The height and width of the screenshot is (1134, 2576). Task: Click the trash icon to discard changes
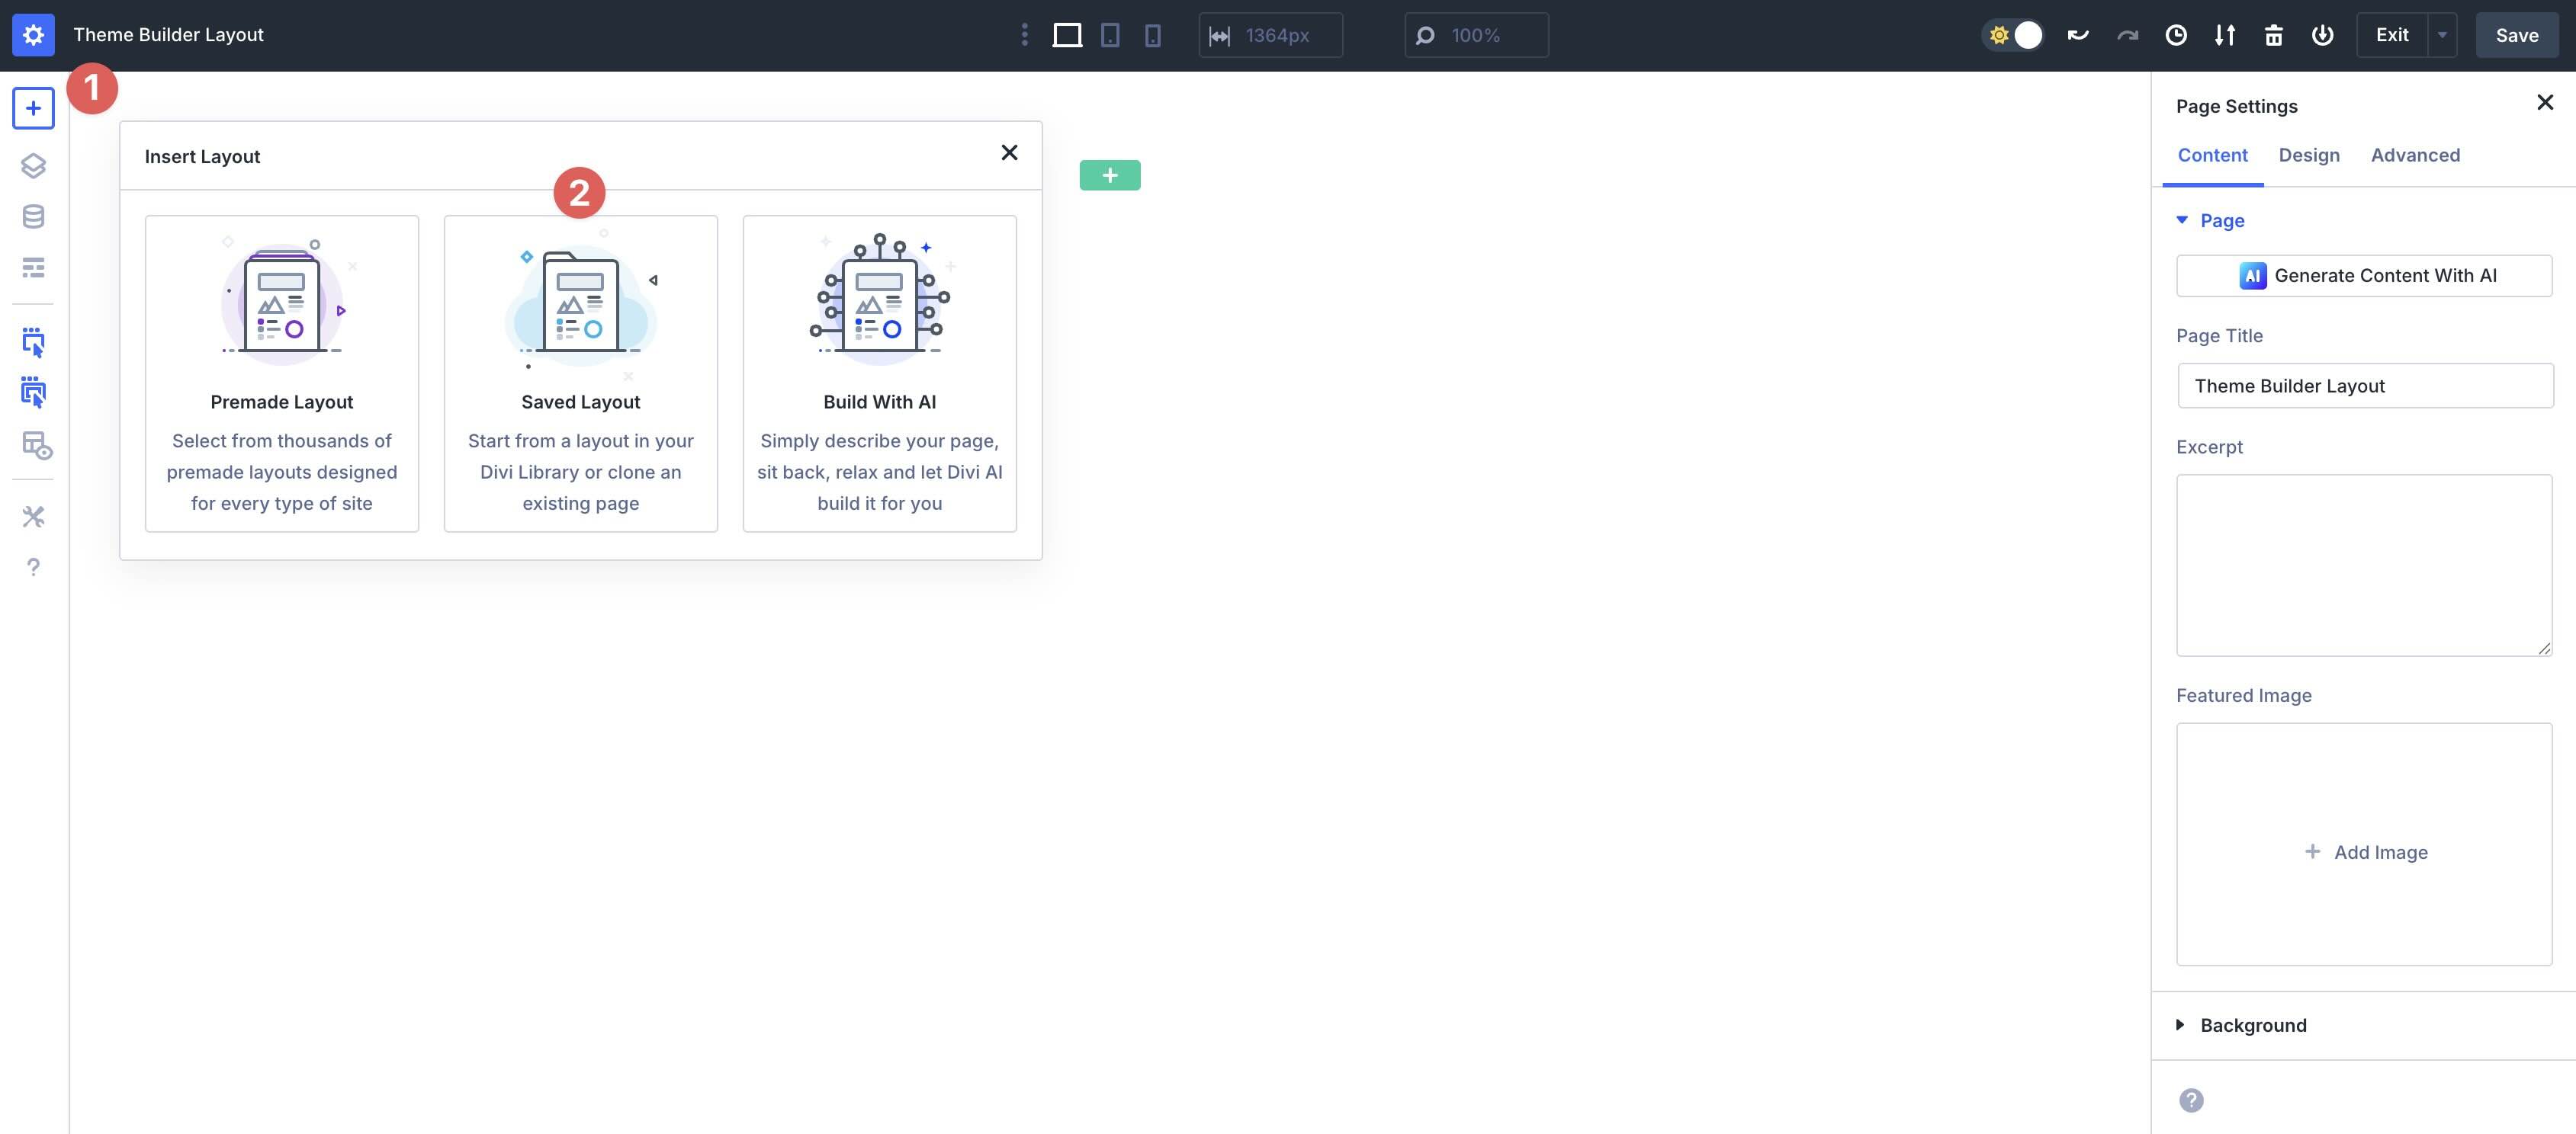coord(2273,34)
